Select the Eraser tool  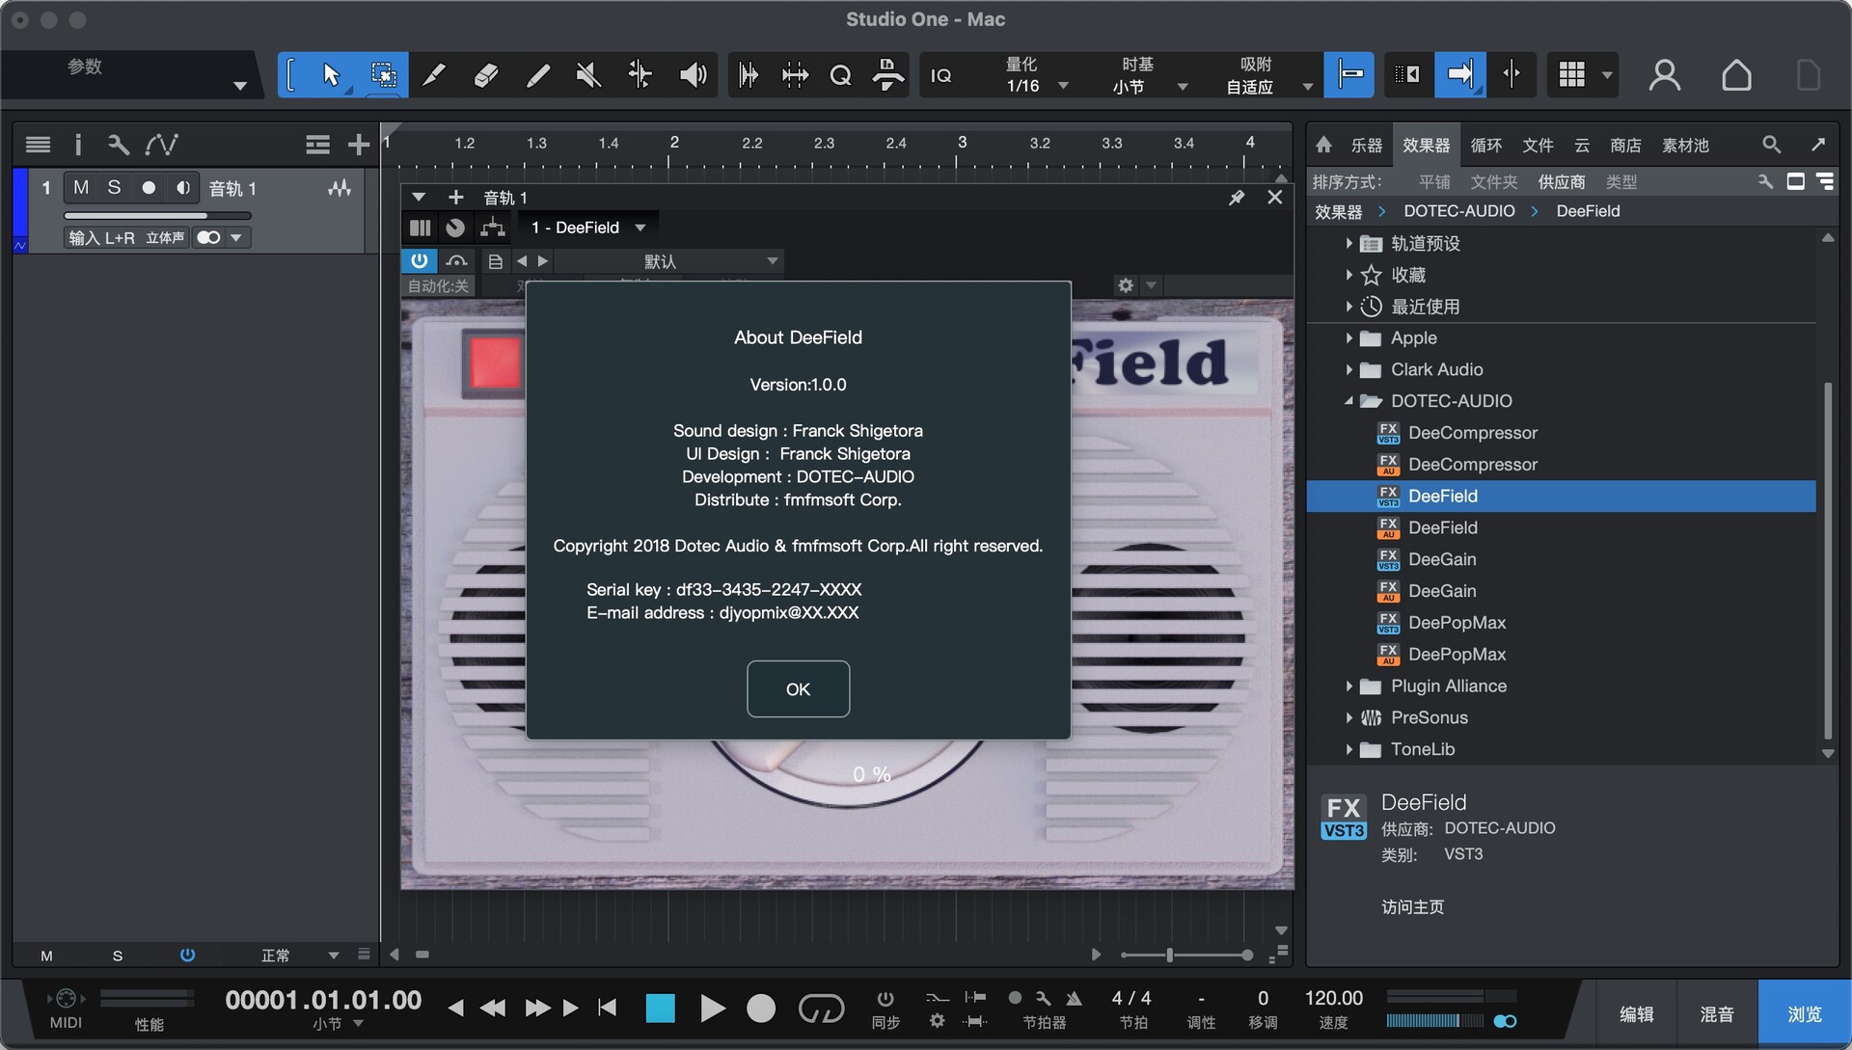tap(486, 75)
